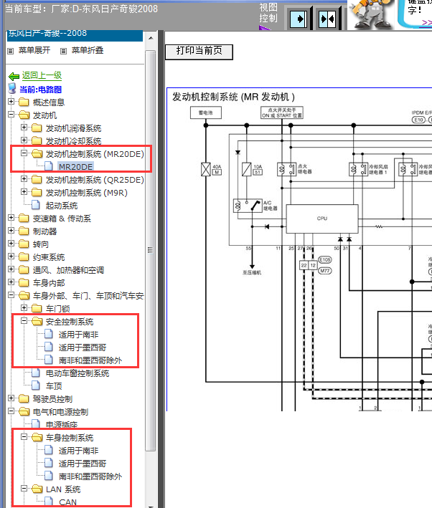This screenshot has height=508, width=432.
Task: Collapse the 安全控制系统 node
Action: [x=24, y=321]
